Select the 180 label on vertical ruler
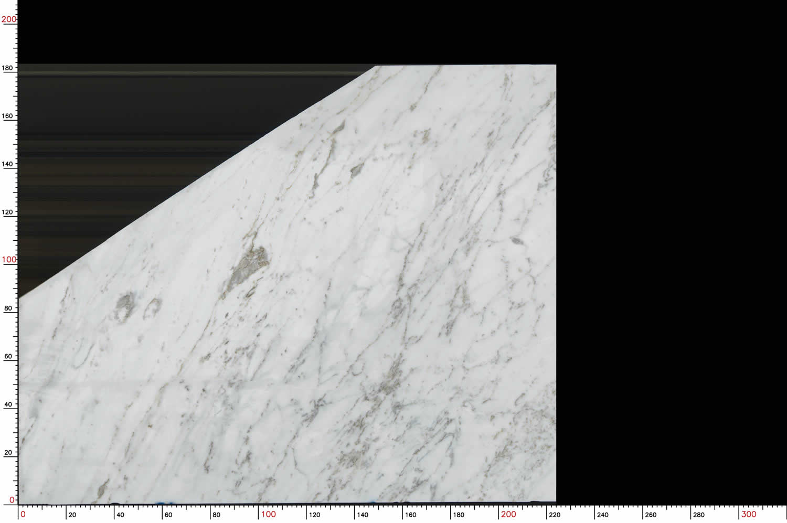The image size is (787, 523). coord(7,68)
